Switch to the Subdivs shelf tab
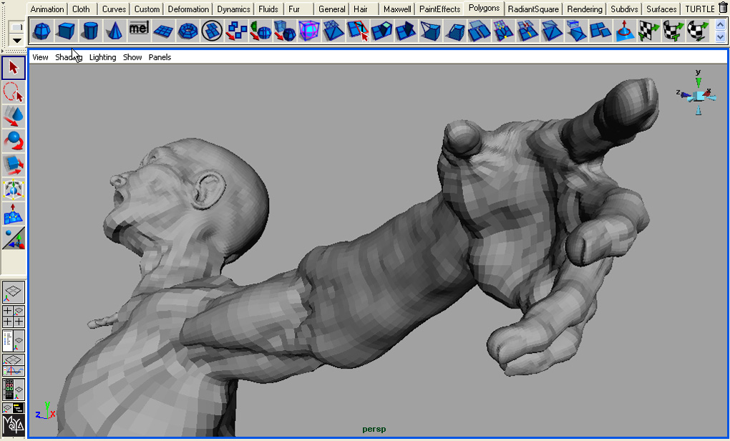 pos(624,9)
